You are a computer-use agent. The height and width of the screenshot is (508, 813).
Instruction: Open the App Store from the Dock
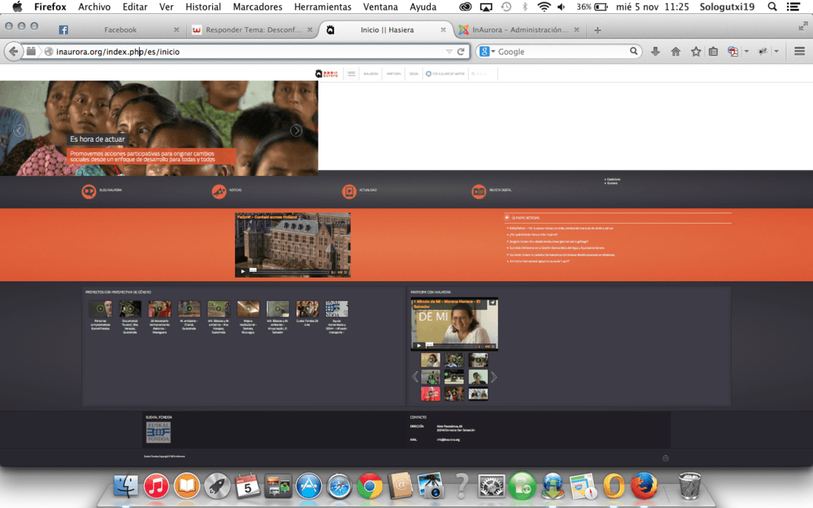coord(308,487)
